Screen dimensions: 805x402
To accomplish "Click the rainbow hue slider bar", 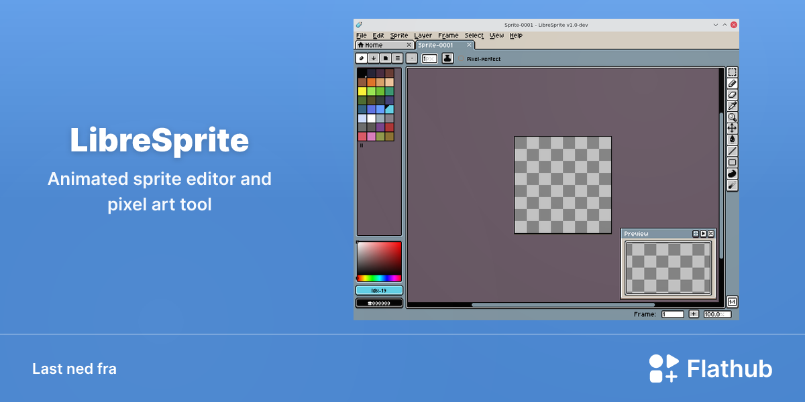I will click(x=379, y=278).
